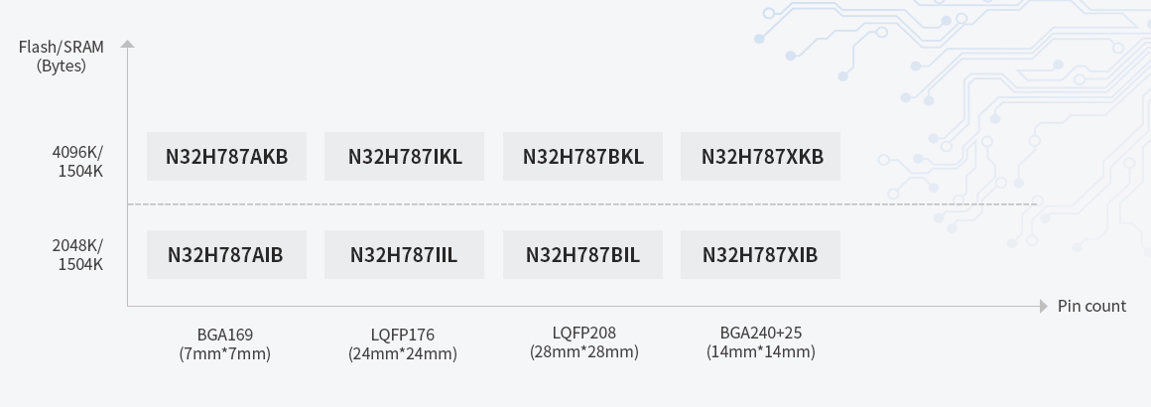Select the N32H787AKB part box
Viewport: 1151px width, 407px height.
click(226, 157)
